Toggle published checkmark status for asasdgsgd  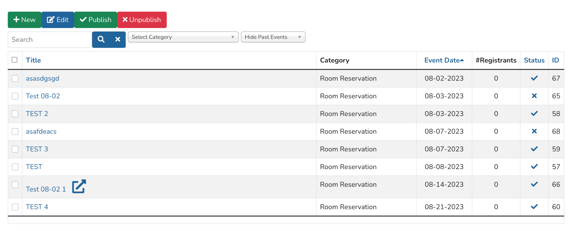(x=534, y=78)
